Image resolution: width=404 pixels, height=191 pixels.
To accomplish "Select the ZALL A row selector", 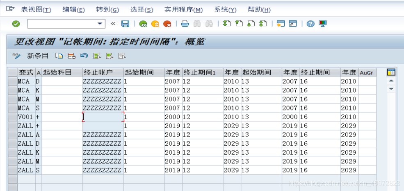I will coord(13,135).
